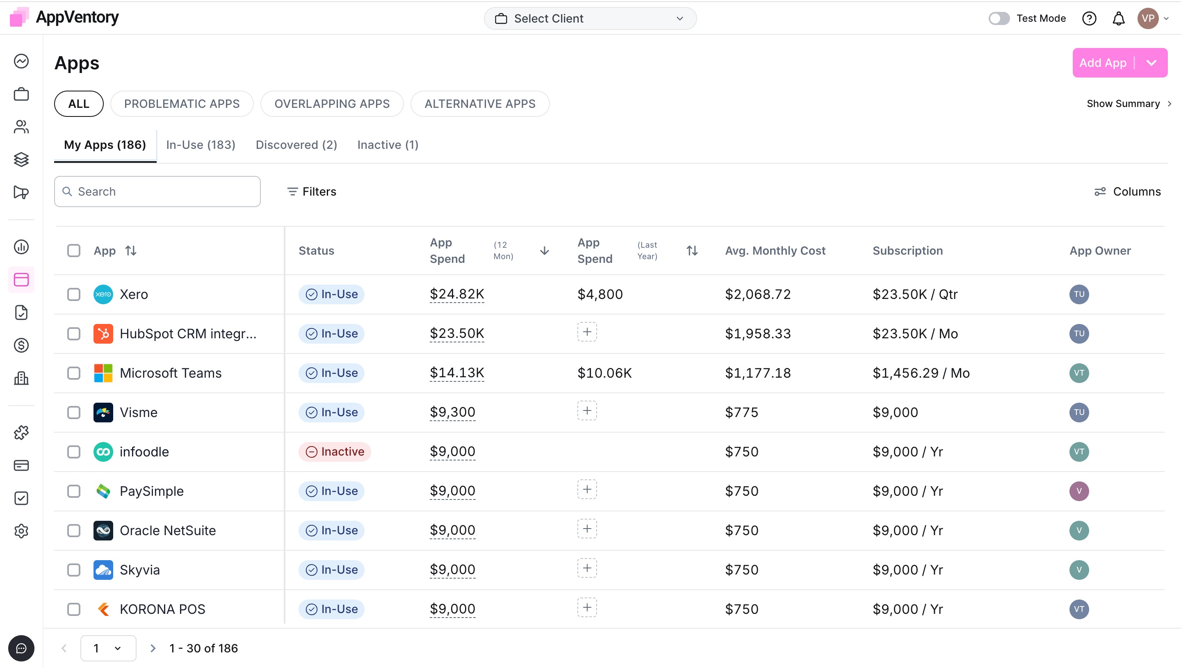Click the users sidebar icon
1181x668 pixels.
click(x=21, y=127)
